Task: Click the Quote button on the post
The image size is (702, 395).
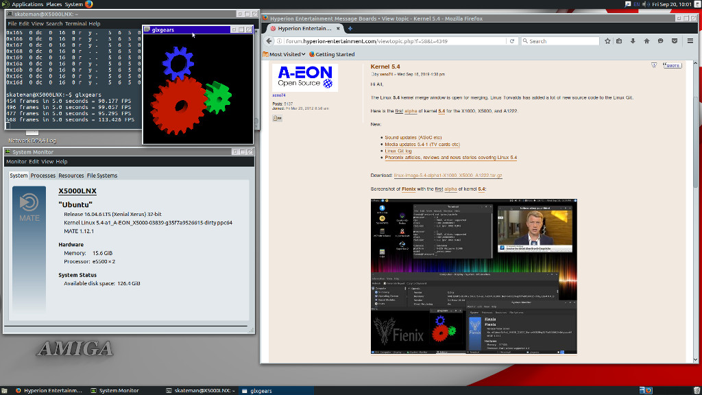Action: (x=672, y=65)
